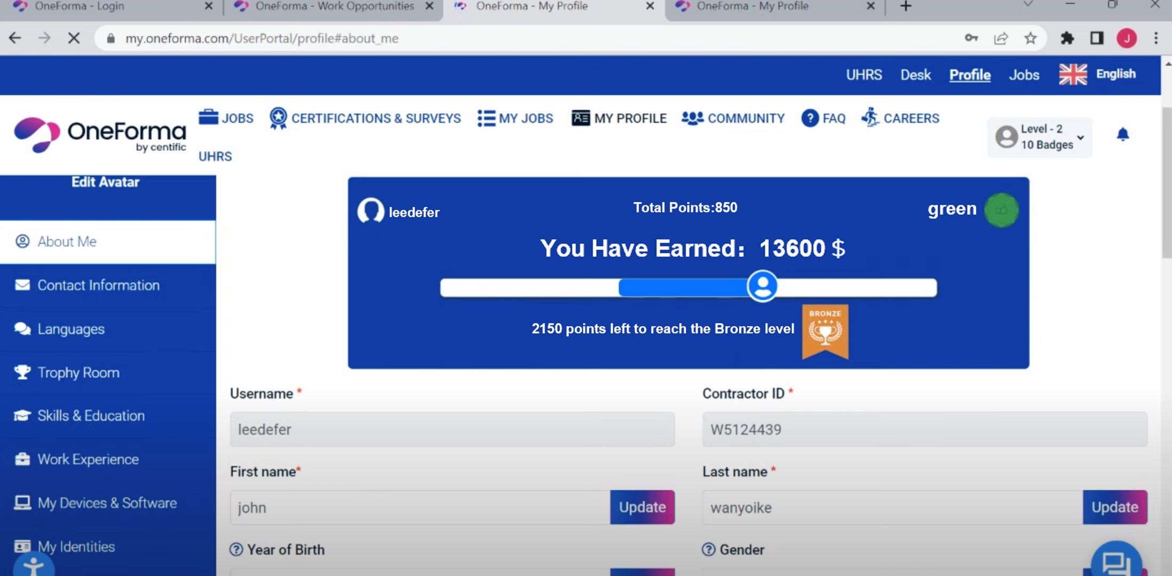The width and height of the screenshot is (1172, 576).
Task: Expand the Level - 2 badges dropdown
Action: 1040,137
